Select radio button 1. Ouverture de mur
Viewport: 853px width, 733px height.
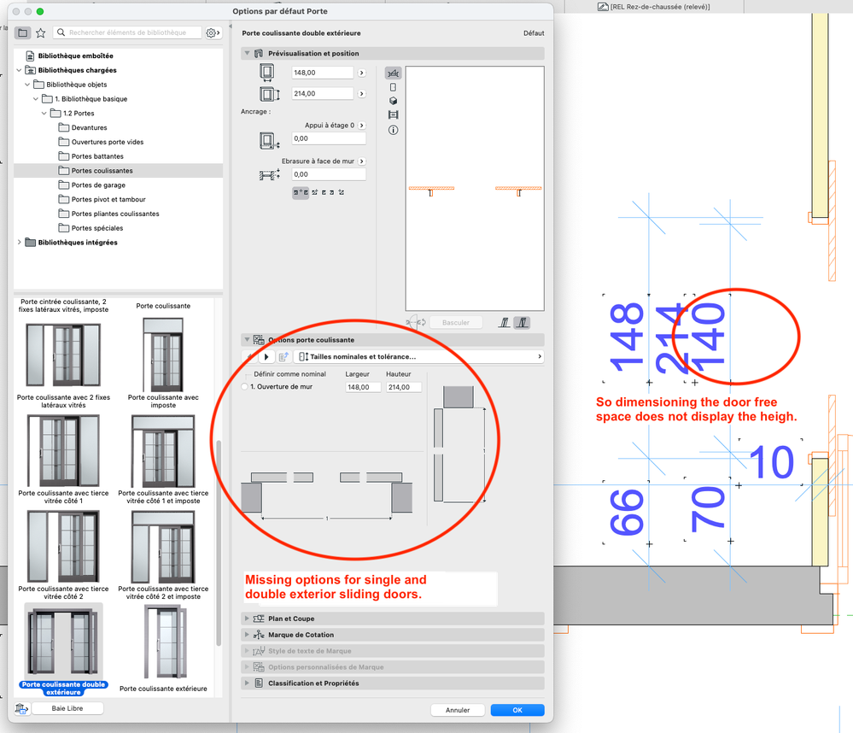(244, 386)
